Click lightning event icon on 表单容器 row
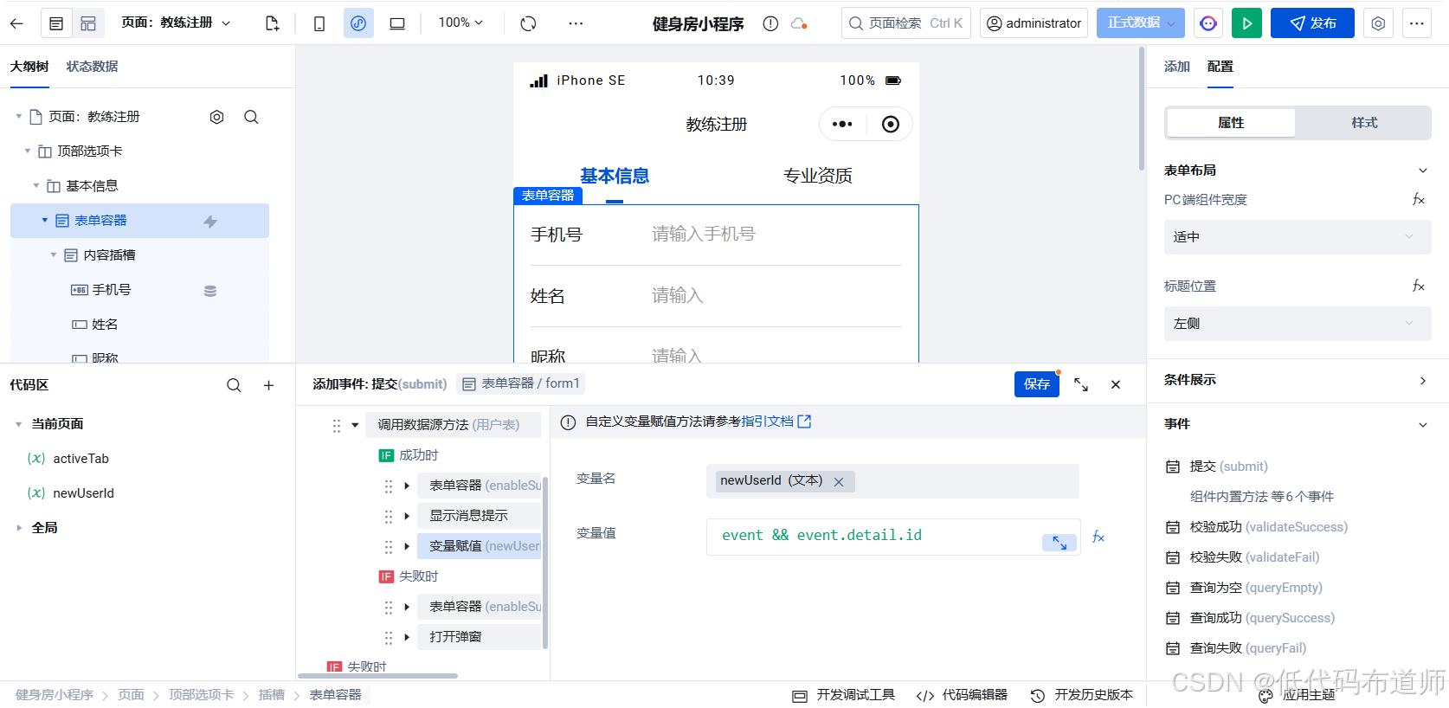Image resolution: width=1449 pixels, height=708 pixels. point(210,222)
